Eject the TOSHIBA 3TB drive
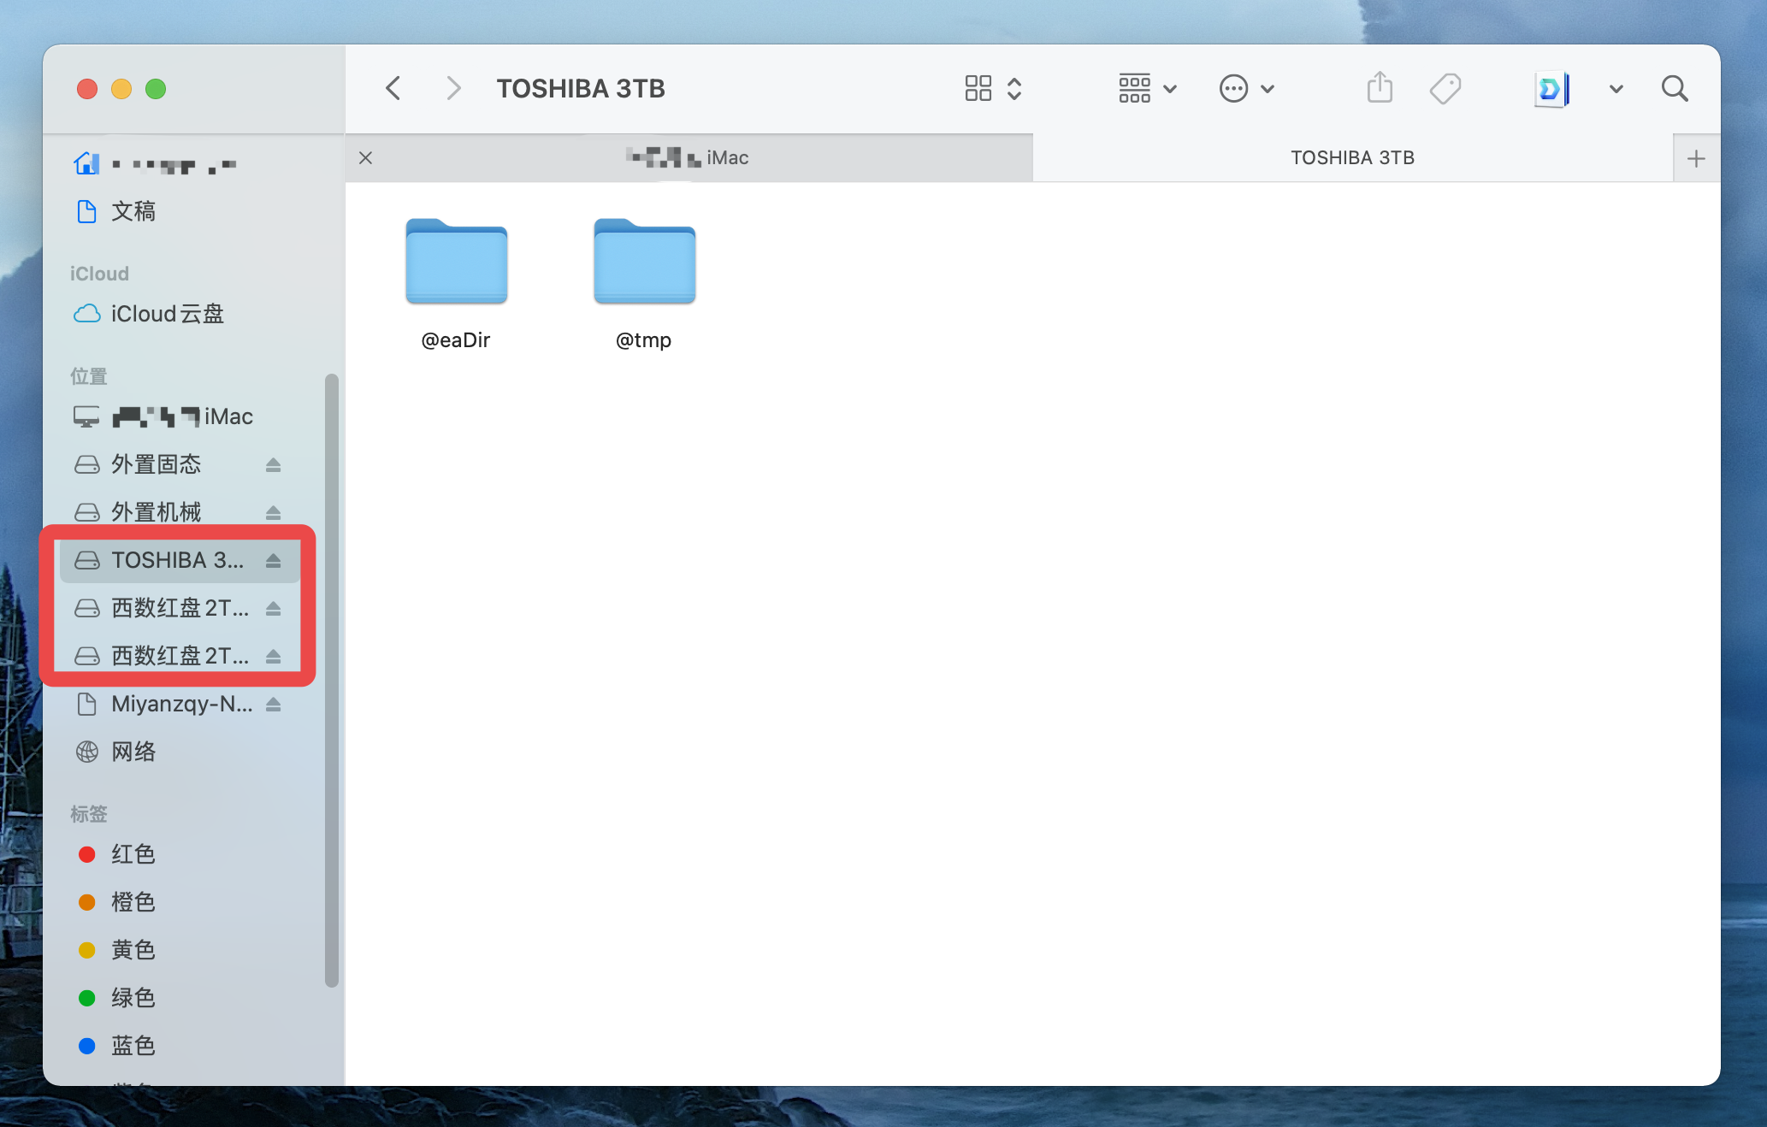1767x1127 pixels. point(273,560)
